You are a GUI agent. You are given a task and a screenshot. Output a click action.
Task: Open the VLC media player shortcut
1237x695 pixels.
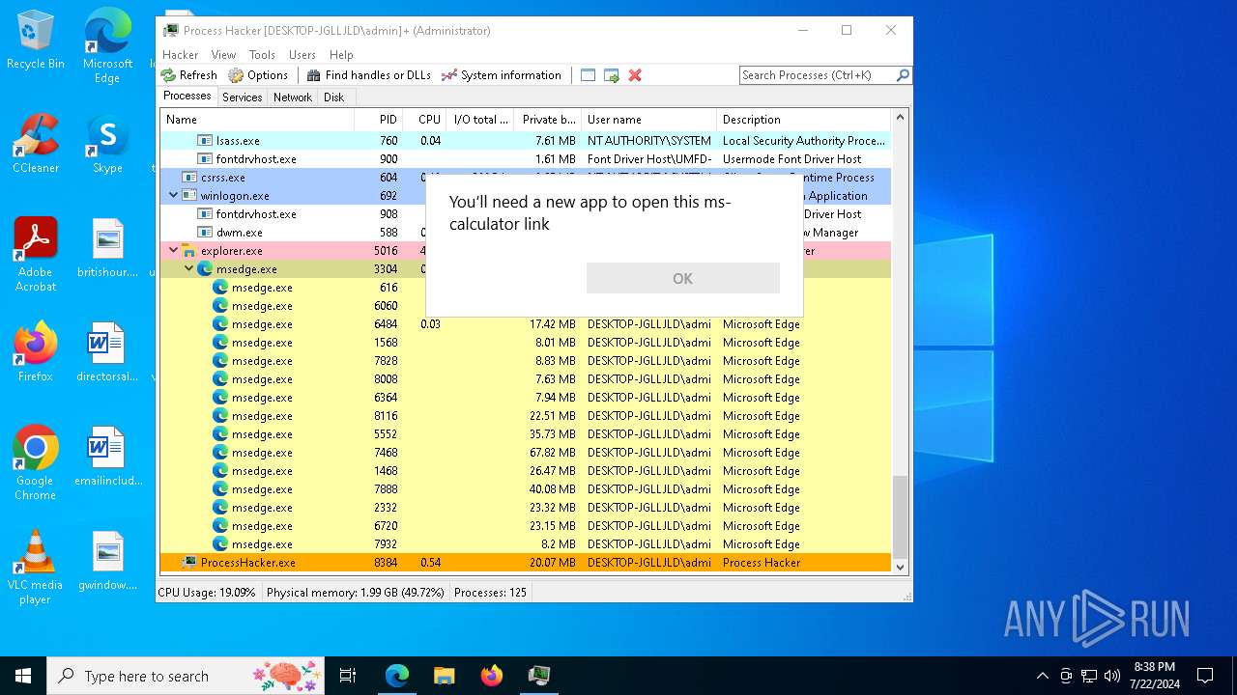[36, 568]
